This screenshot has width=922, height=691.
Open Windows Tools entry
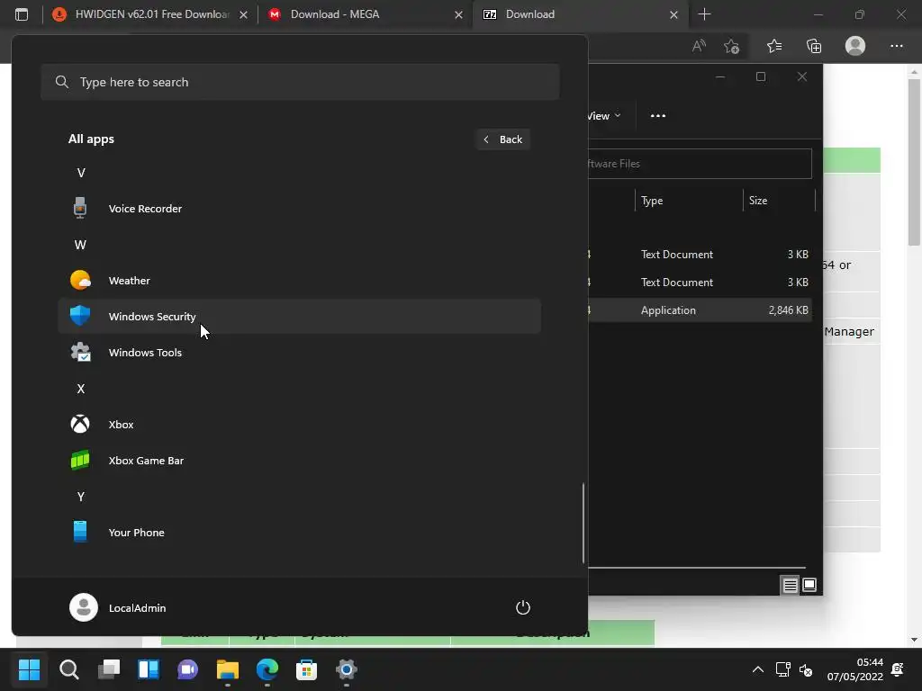click(299, 353)
